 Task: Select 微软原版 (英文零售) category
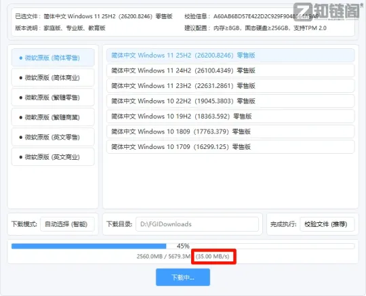53,137
